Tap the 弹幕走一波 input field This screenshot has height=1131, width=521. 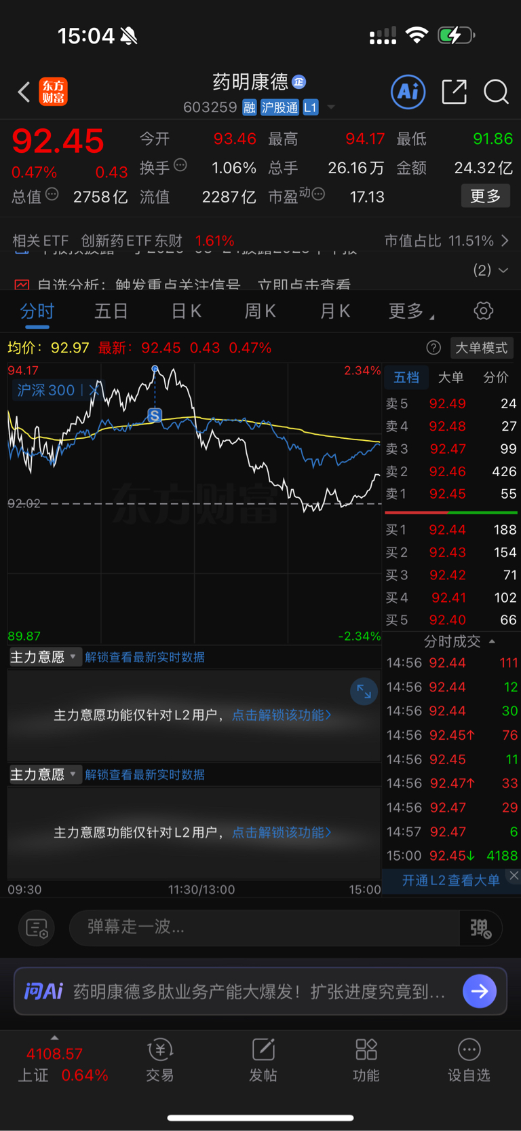(265, 927)
